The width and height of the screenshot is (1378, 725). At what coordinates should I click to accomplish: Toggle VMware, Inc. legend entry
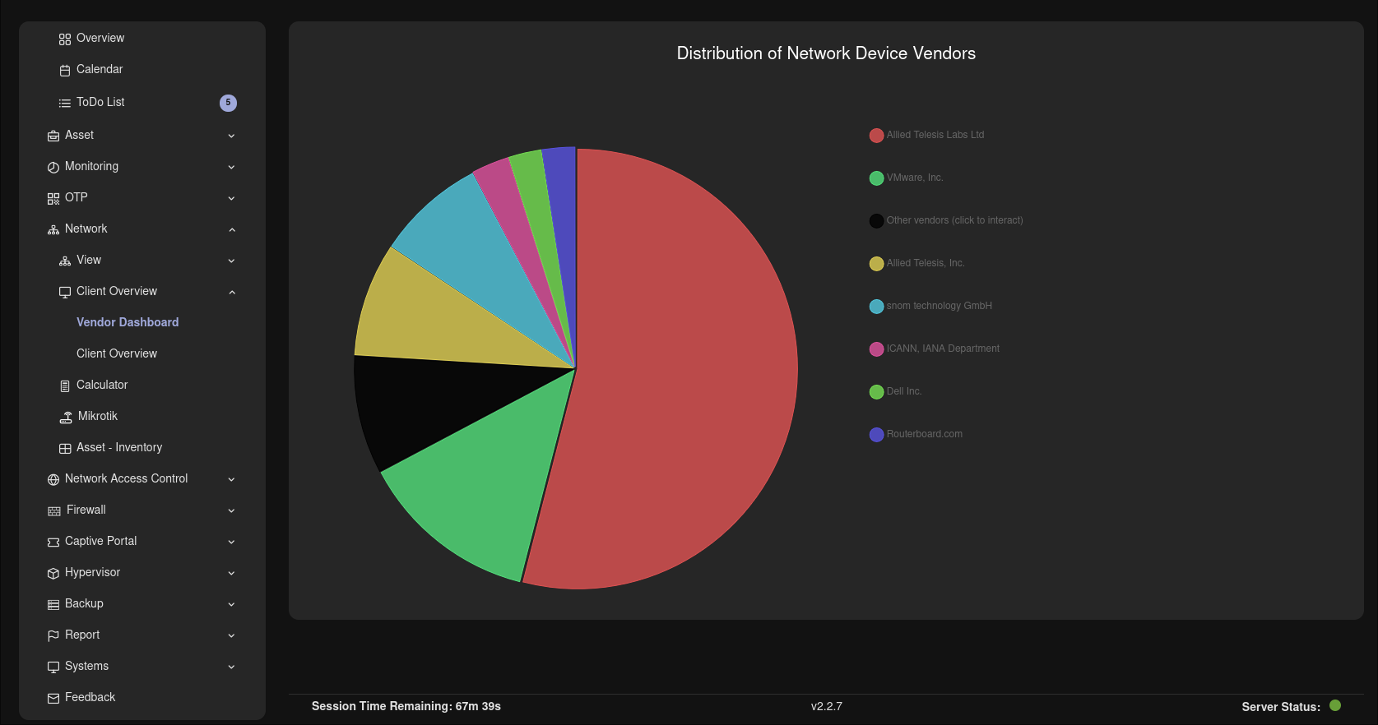coord(906,178)
